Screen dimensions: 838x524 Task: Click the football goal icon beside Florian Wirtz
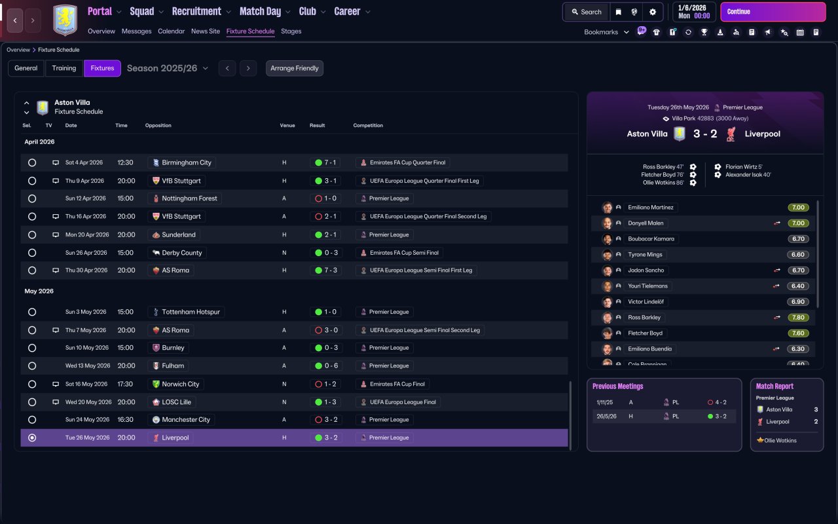click(x=718, y=167)
